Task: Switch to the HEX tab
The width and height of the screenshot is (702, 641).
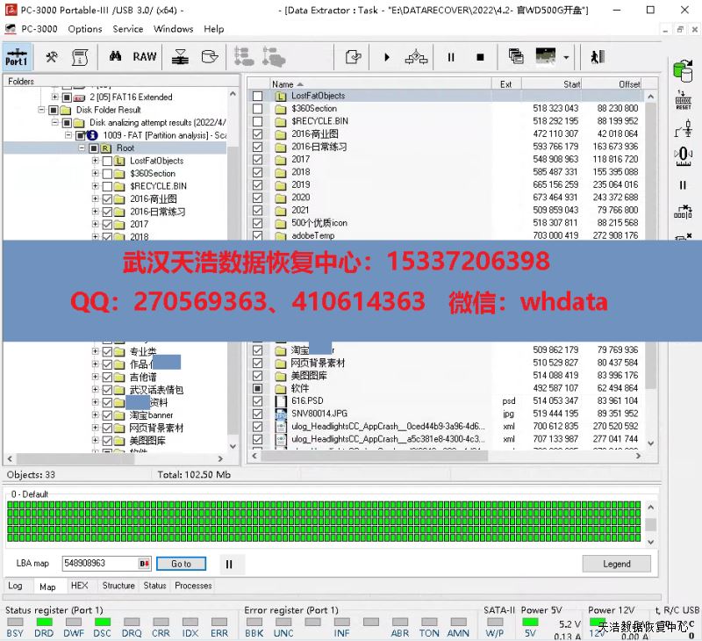Action: (79, 586)
